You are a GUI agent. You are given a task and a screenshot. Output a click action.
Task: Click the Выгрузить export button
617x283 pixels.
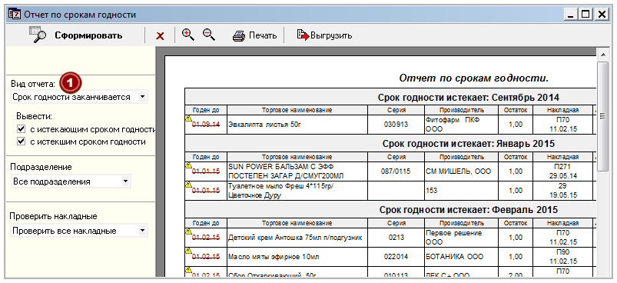(324, 35)
